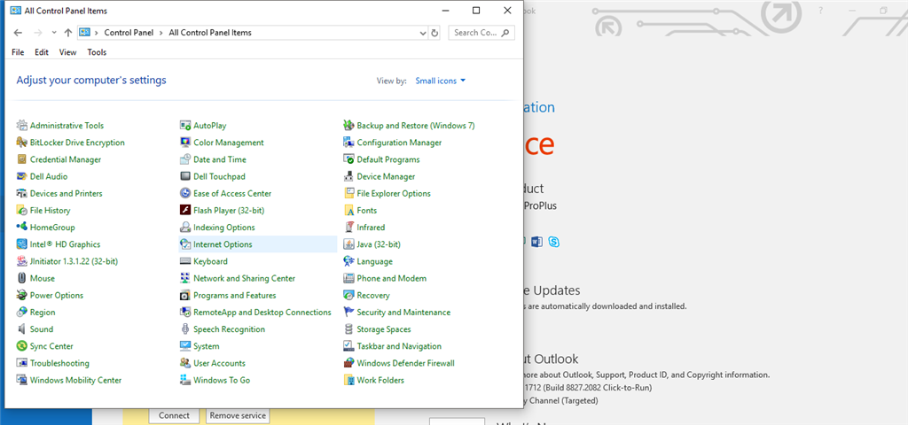Click the Word icon in Outlook window
Screen dimensions: 908x425
point(536,242)
